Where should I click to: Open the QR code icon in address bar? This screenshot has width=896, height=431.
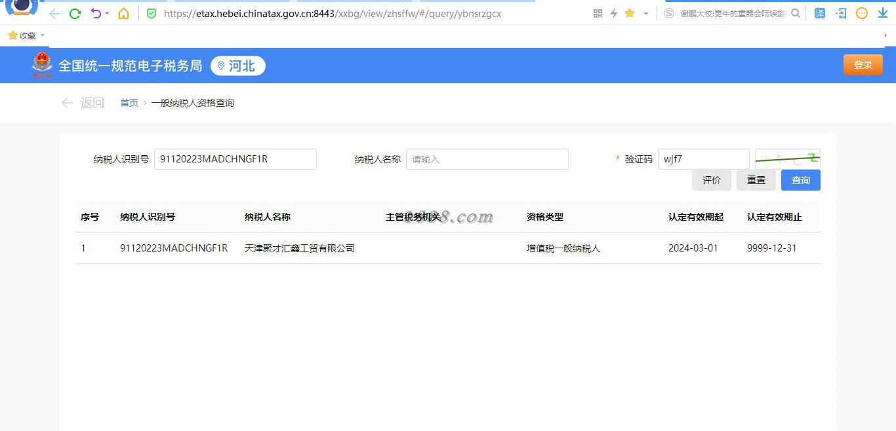click(598, 13)
